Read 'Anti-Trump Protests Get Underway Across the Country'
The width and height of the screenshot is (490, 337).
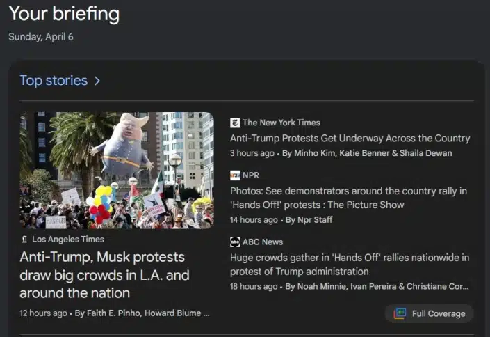(x=350, y=139)
